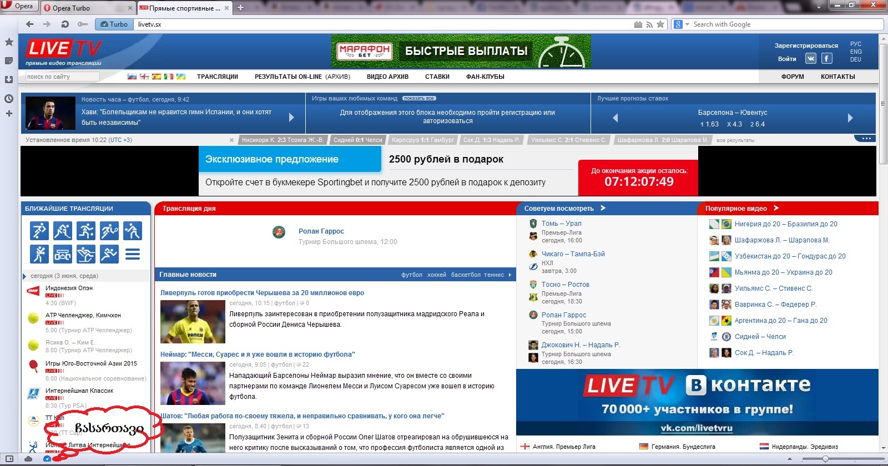Toggle the Opera Turbo address bar badge

(114, 24)
